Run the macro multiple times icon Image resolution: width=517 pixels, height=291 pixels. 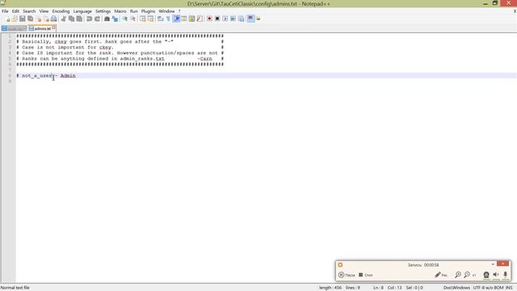pyautogui.click(x=233, y=19)
